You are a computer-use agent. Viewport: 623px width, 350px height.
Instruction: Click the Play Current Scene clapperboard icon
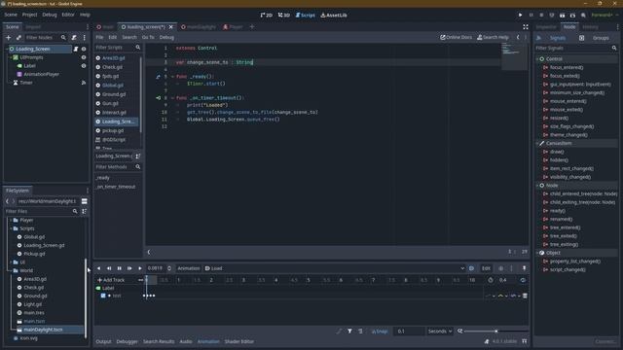563,16
